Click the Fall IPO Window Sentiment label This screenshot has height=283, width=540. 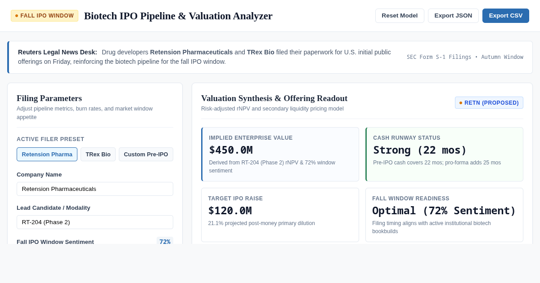55,242
